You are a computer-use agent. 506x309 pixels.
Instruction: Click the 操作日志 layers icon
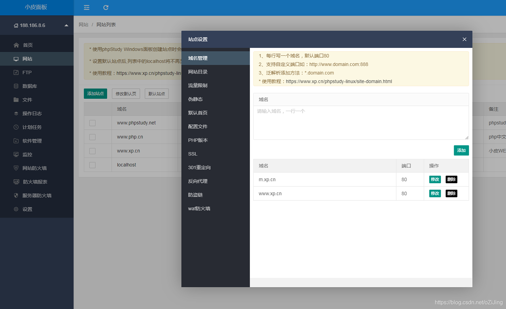pyautogui.click(x=16, y=113)
